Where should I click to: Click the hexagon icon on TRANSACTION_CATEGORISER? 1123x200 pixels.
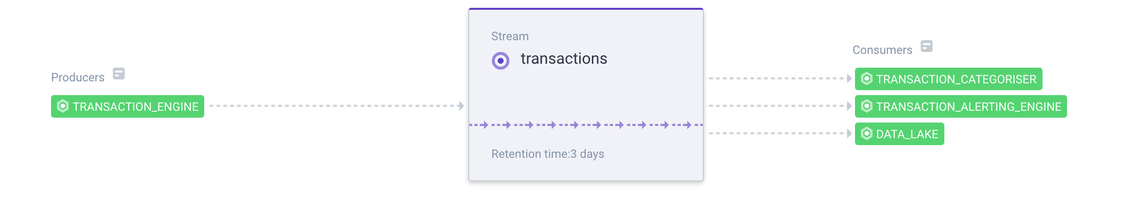click(867, 78)
